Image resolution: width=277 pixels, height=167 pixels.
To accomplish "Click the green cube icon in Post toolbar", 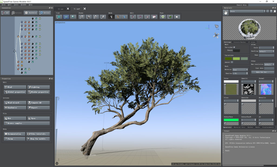I will [163, 17].
